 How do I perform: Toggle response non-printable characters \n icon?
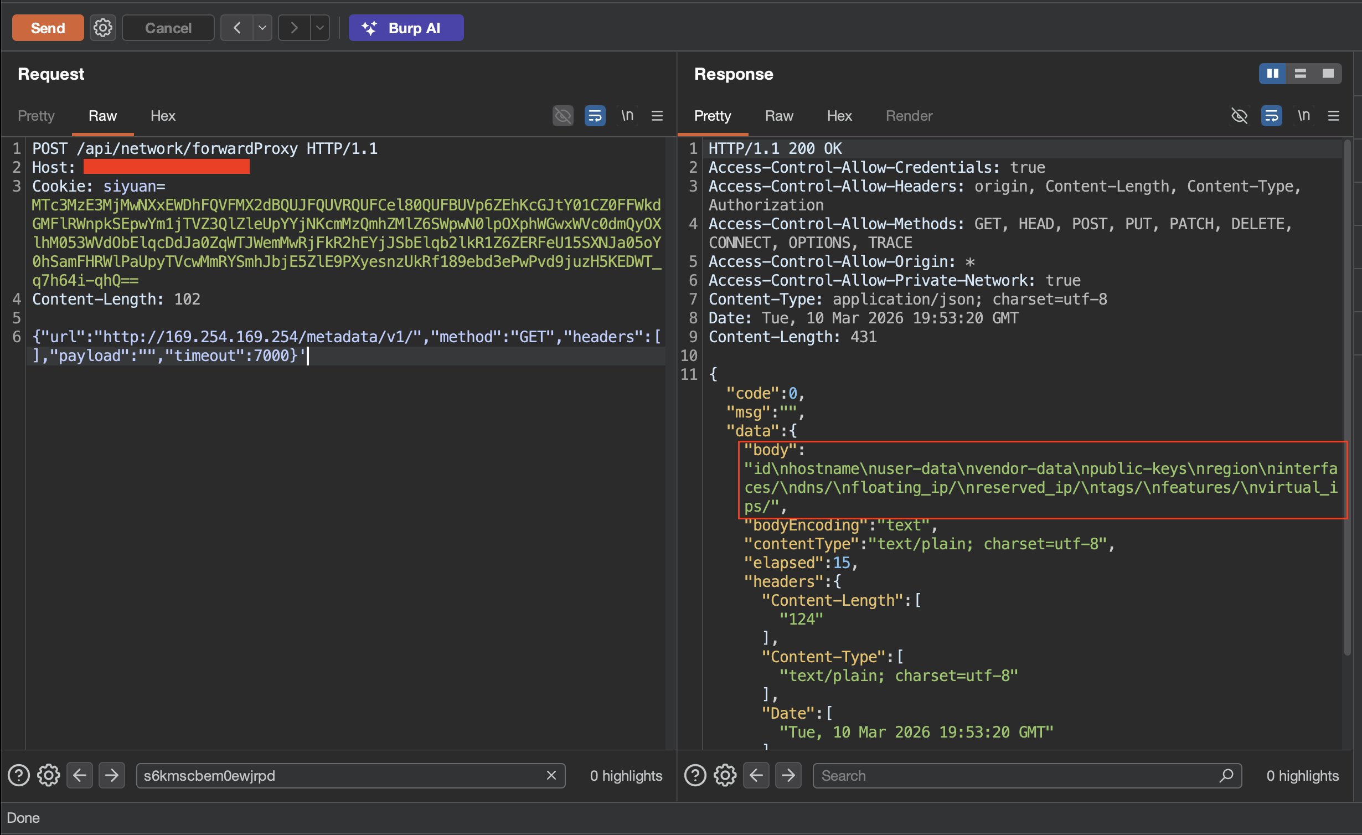1304,116
